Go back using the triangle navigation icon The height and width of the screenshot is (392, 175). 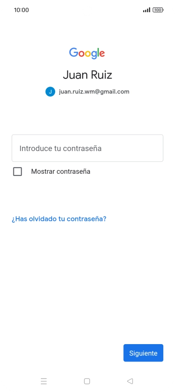click(130, 381)
